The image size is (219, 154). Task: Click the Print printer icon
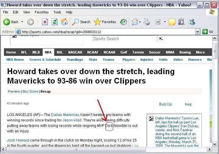(x=147, y=22)
